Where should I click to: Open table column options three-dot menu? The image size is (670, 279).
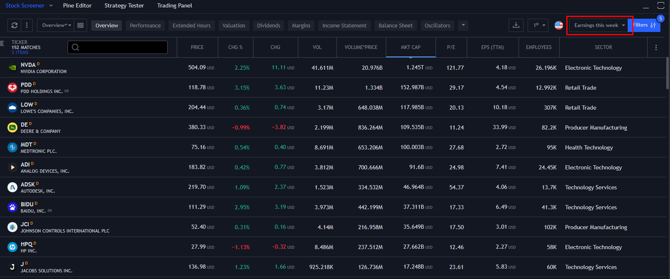[x=656, y=47]
